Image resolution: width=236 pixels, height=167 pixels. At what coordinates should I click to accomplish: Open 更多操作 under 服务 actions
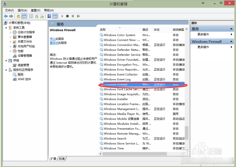point(203,34)
